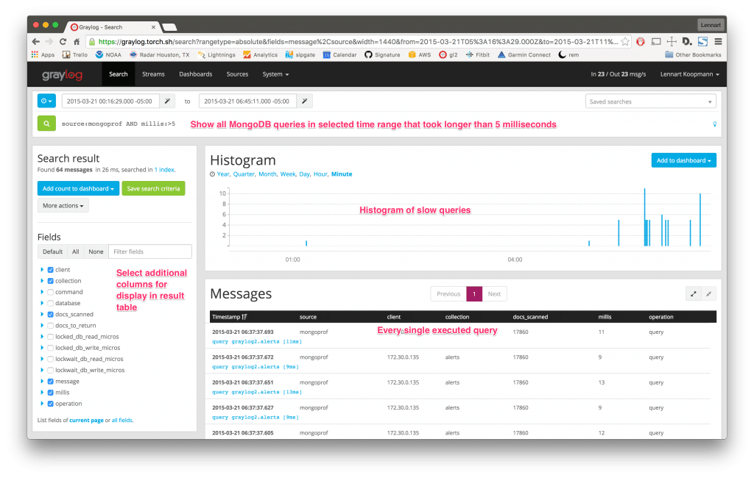
Task: Open the time range clock selector
Action: (46, 101)
